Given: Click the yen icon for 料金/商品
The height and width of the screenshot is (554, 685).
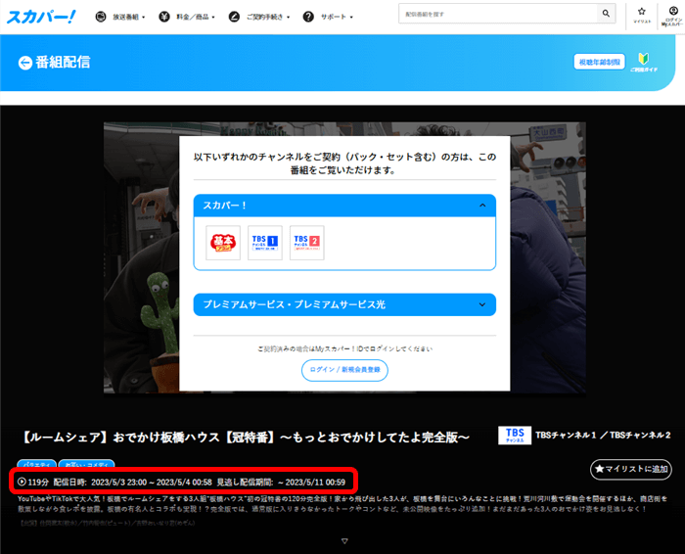Looking at the screenshot, I should (x=164, y=17).
